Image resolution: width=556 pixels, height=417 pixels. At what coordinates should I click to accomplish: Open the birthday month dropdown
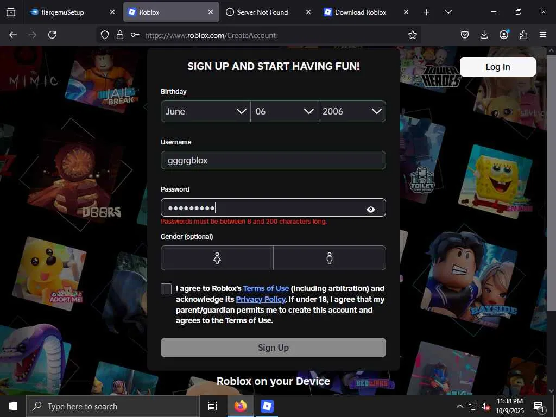tap(206, 111)
